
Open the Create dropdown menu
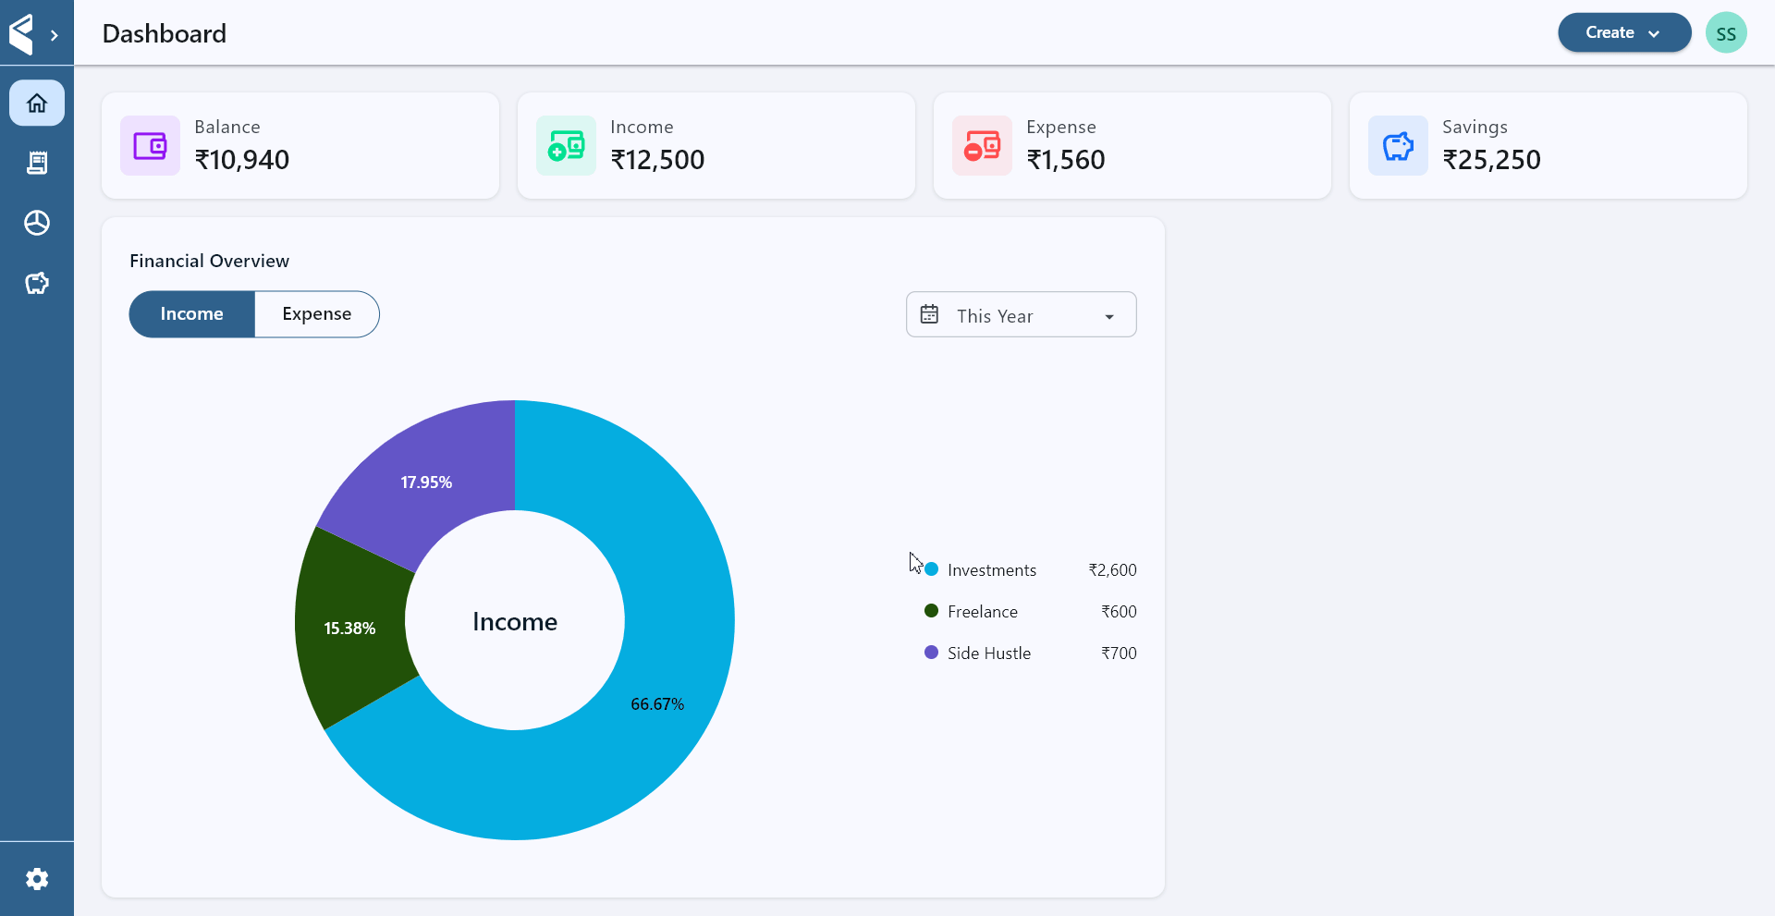click(1623, 32)
